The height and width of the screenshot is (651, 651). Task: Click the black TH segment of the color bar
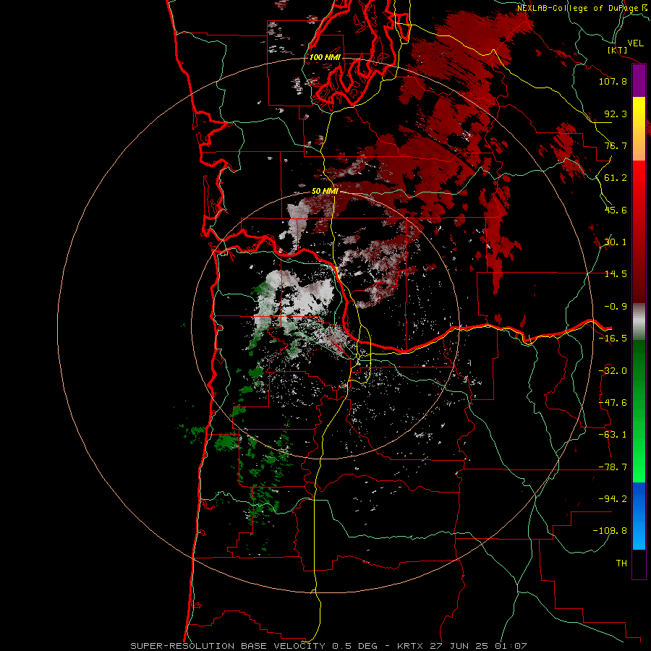[x=639, y=563]
